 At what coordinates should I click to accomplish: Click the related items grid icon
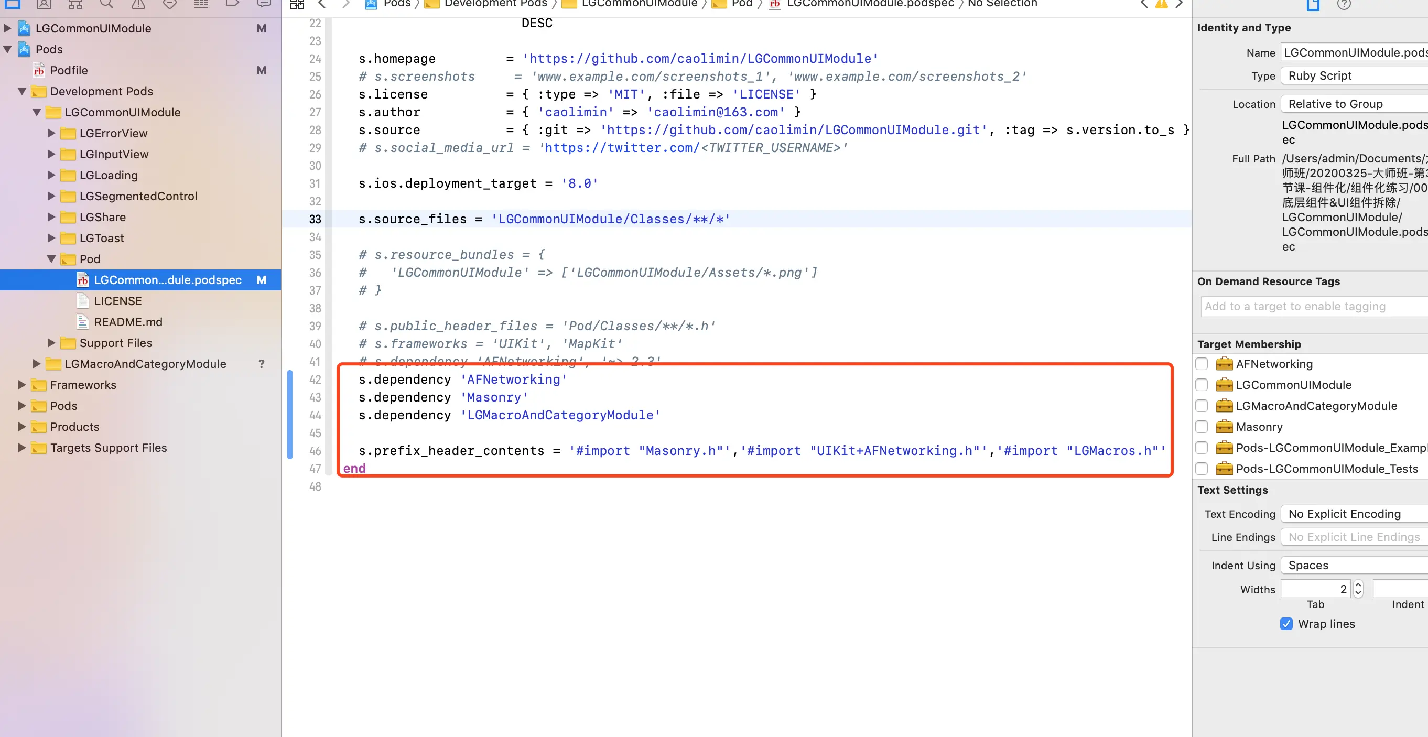coord(297,4)
